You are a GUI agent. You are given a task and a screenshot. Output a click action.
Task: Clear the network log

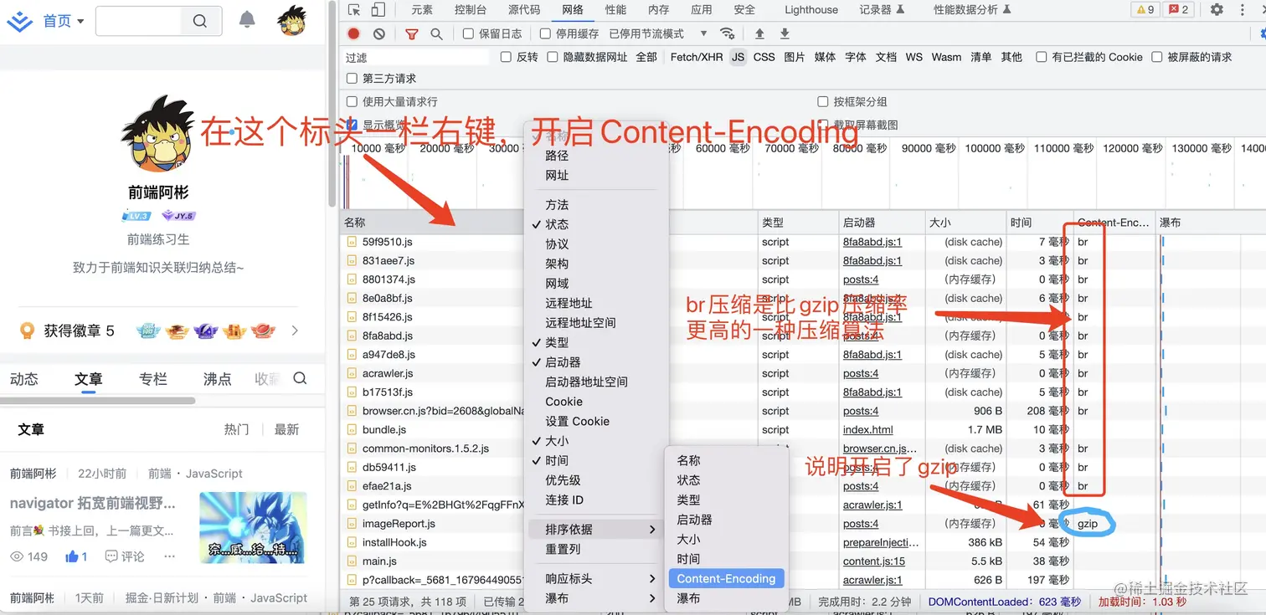pos(379,33)
